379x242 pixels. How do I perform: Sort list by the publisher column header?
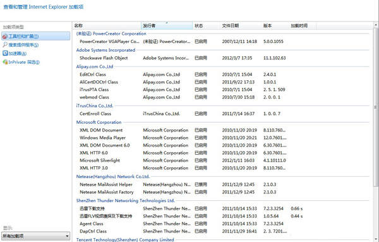point(167,26)
